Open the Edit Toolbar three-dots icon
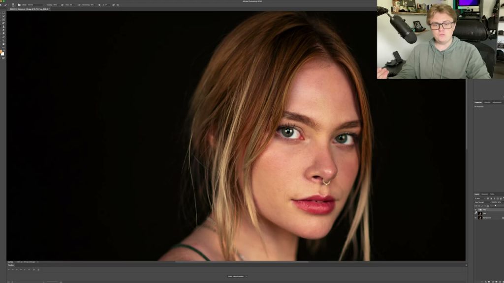The image size is (504, 283). coord(3,47)
